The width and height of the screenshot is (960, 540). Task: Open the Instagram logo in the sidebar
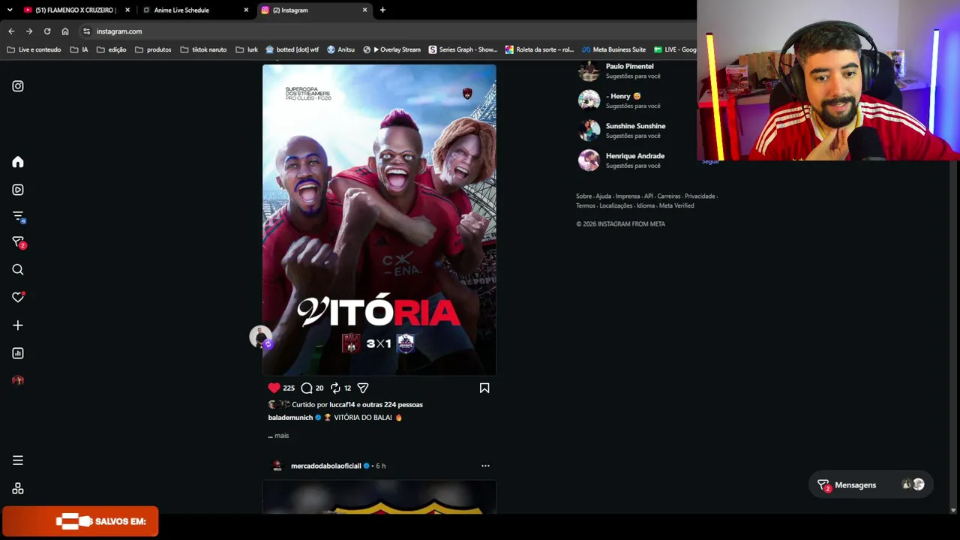(18, 86)
